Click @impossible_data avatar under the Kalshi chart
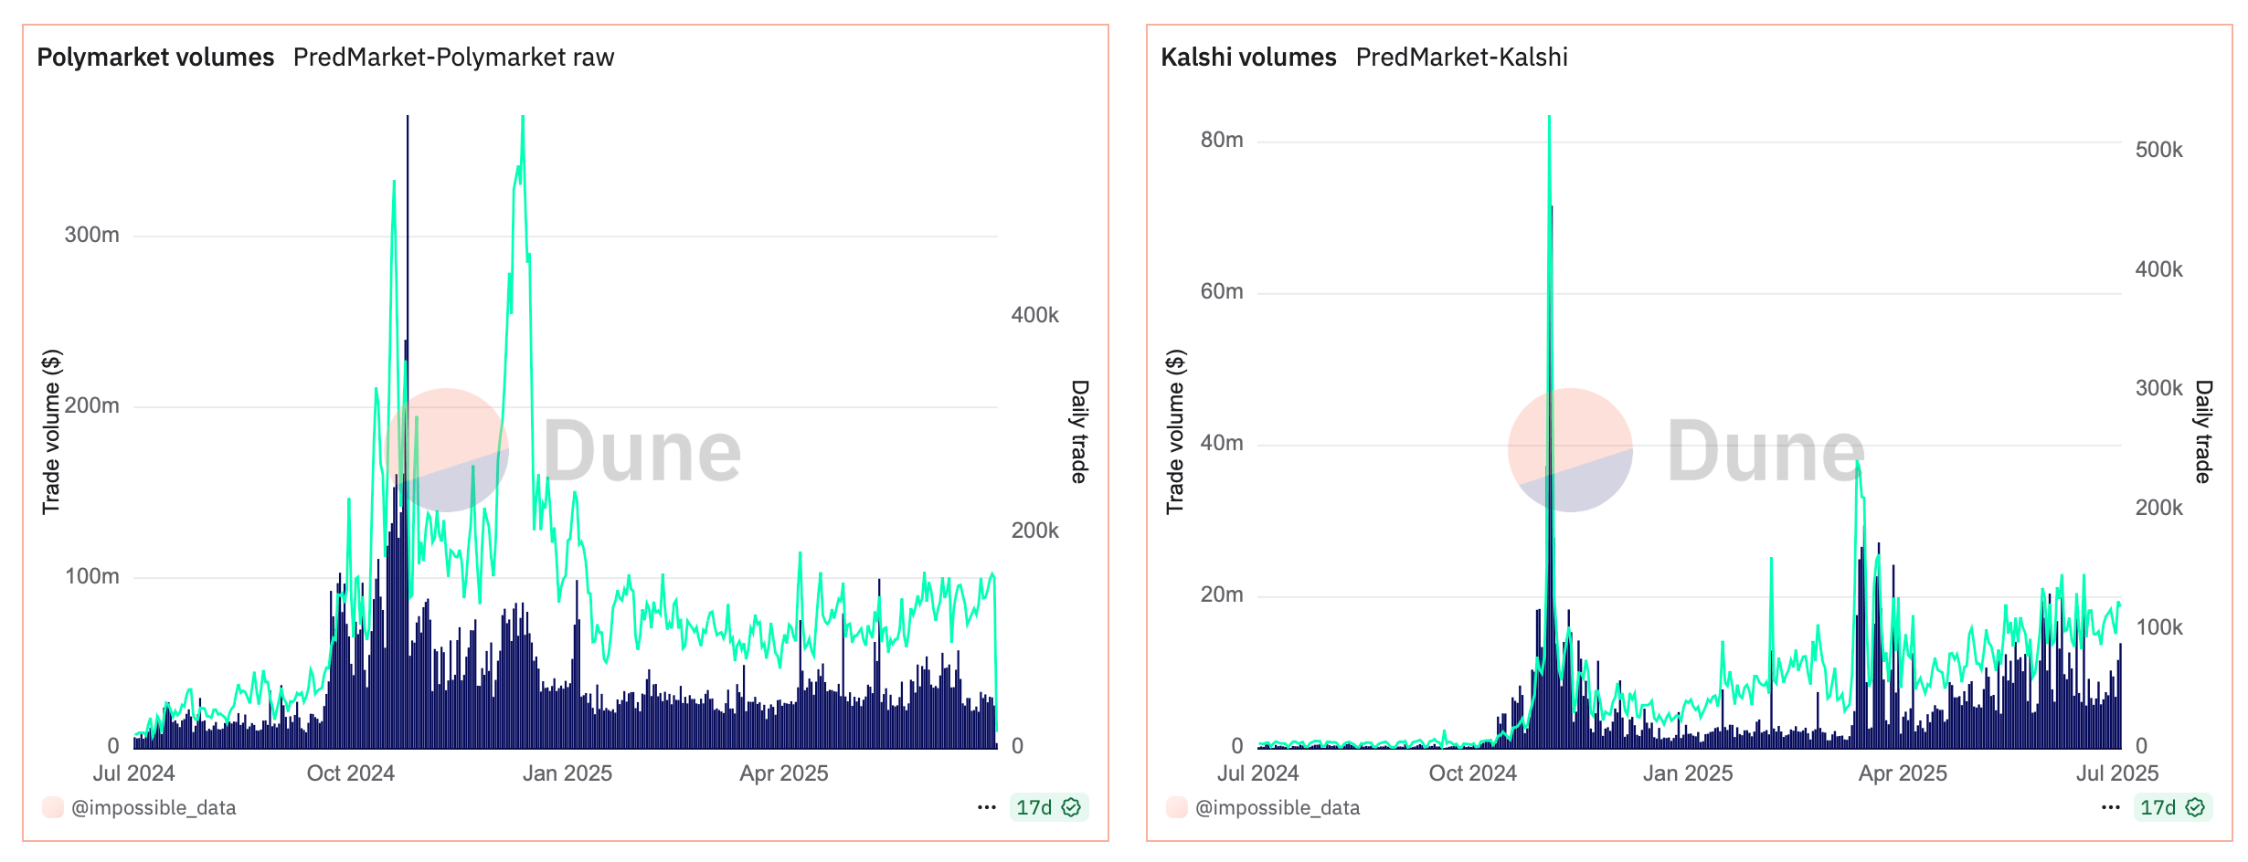Screen dimensions: 2248x862 click(x=1176, y=807)
